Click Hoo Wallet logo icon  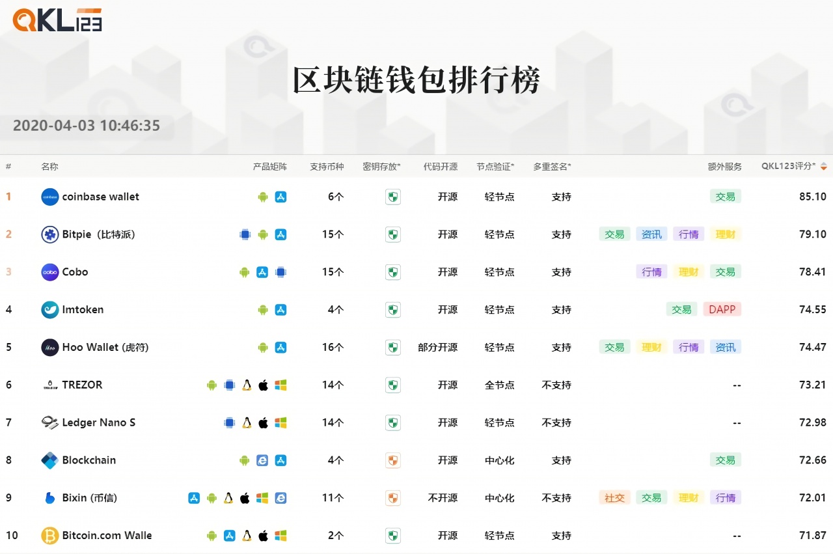(50, 347)
